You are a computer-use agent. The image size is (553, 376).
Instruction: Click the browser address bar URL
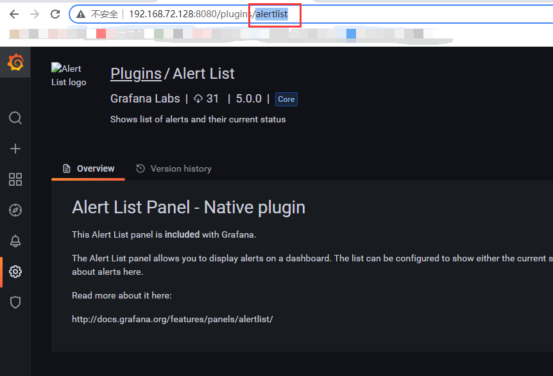(208, 14)
